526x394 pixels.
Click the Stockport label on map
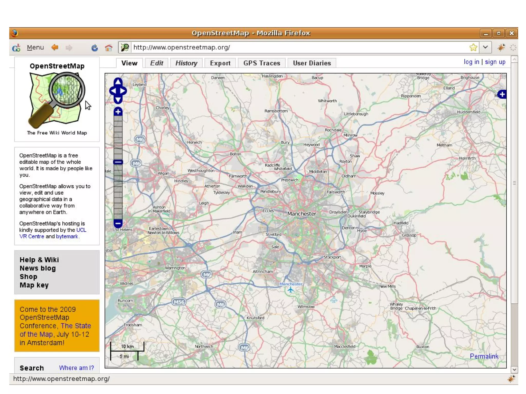(332, 257)
